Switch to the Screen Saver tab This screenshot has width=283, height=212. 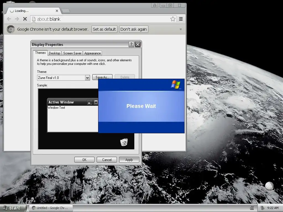(72, 53)
